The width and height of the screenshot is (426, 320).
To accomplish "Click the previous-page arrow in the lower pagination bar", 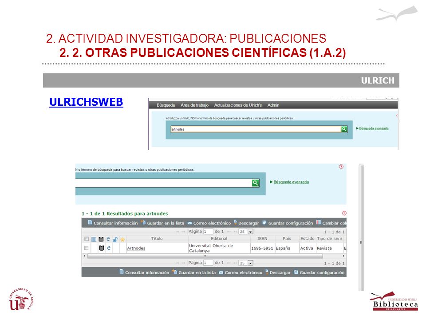I will (183, 263).
